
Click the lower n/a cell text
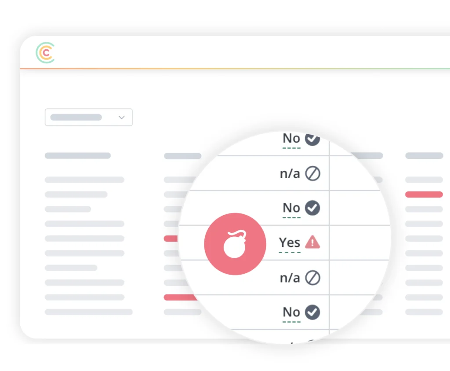click(x=290, y=278)
